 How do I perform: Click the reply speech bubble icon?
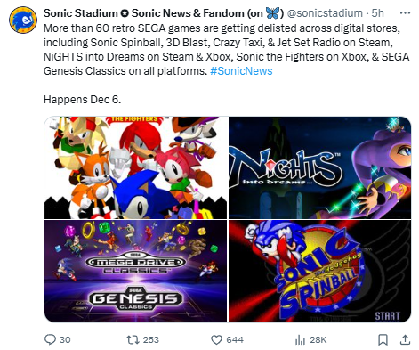pos(50,339)
